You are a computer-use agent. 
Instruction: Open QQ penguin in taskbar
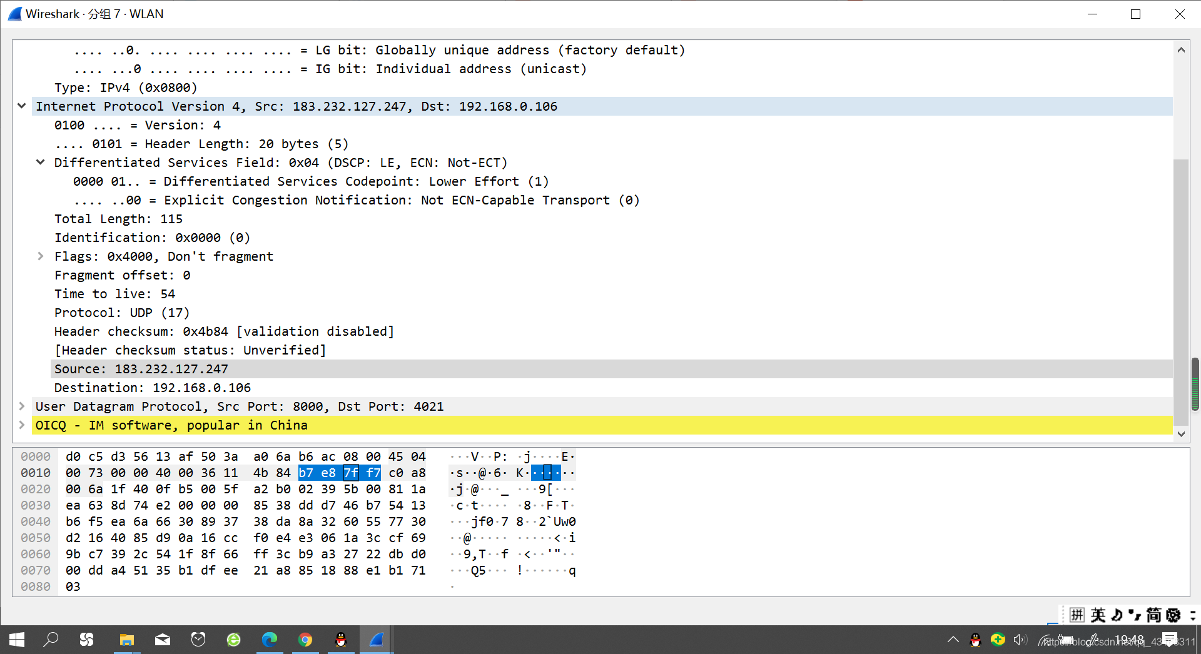pyautogui.click(x=341, y=639)
